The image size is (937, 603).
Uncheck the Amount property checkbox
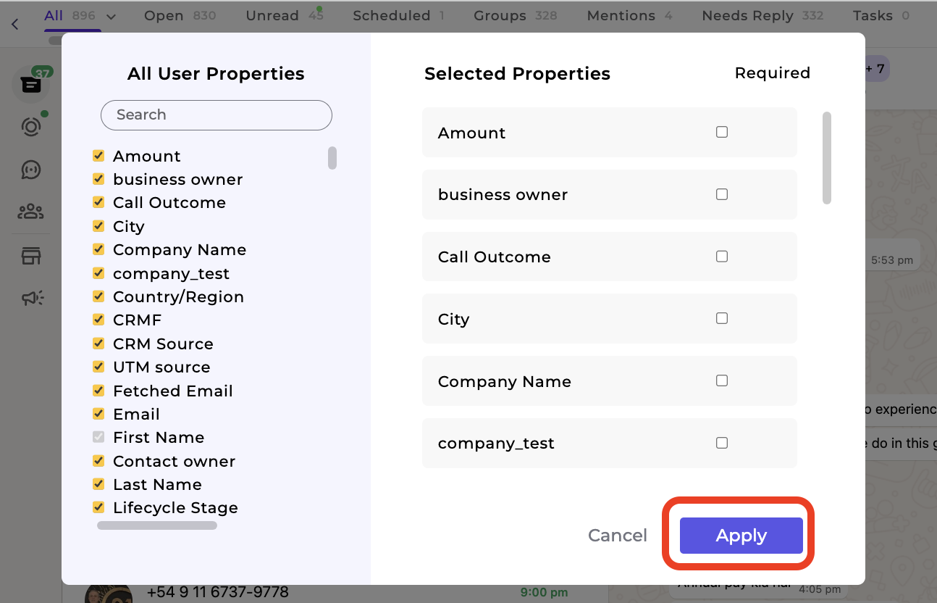pyautogui.click(x=98, y=155)
